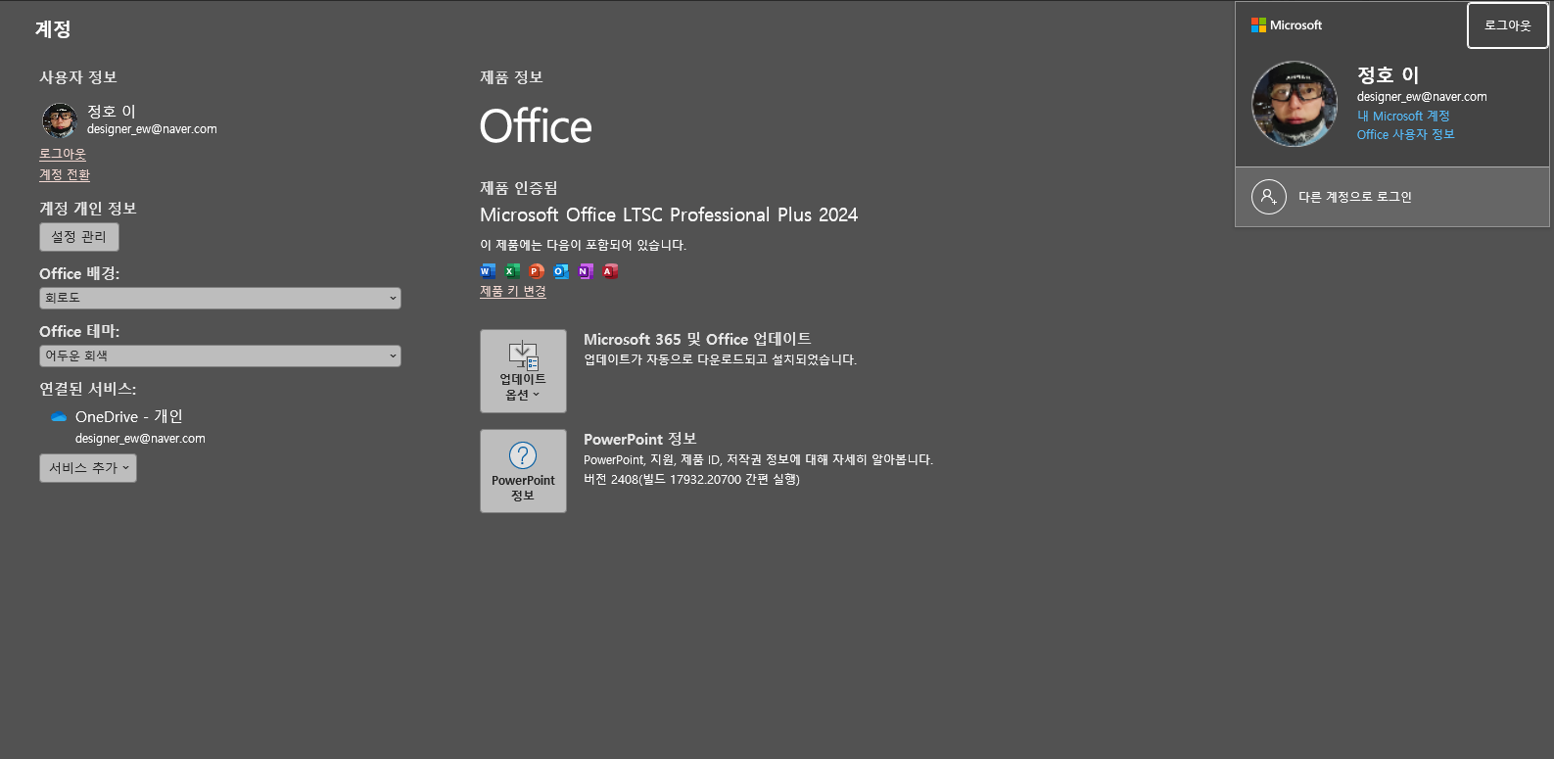The width and height of the screenshot is (1554, 759).
Task: Click the Microsoft 365 및 Office 업데이트 heading
Action: point(697,339)
